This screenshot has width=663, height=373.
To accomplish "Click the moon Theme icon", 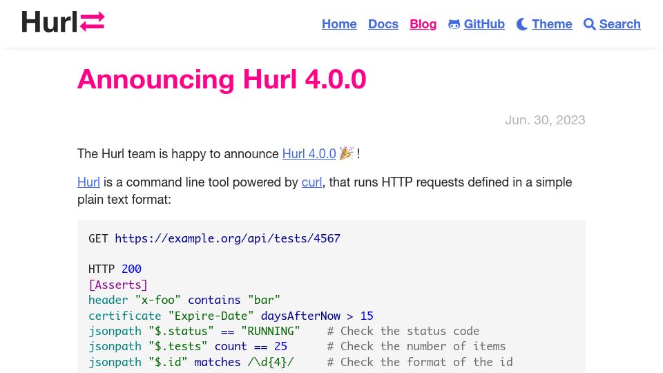I will tap(522, 24).
